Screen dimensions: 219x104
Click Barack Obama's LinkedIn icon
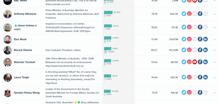pyautogui.click(x=205, y=50)
